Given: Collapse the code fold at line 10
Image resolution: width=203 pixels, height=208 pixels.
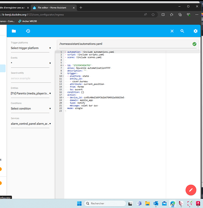Looking at the screenshot, I should [x=63, y=76].
